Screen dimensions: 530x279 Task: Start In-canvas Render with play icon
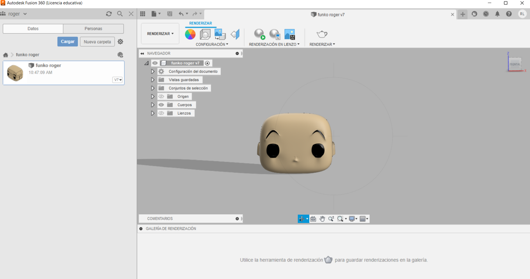point(259,34)
